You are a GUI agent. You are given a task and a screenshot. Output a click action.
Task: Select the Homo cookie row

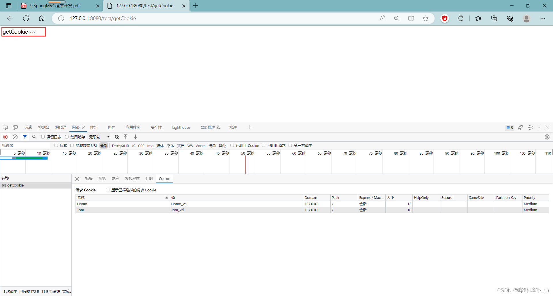[312, 204]
